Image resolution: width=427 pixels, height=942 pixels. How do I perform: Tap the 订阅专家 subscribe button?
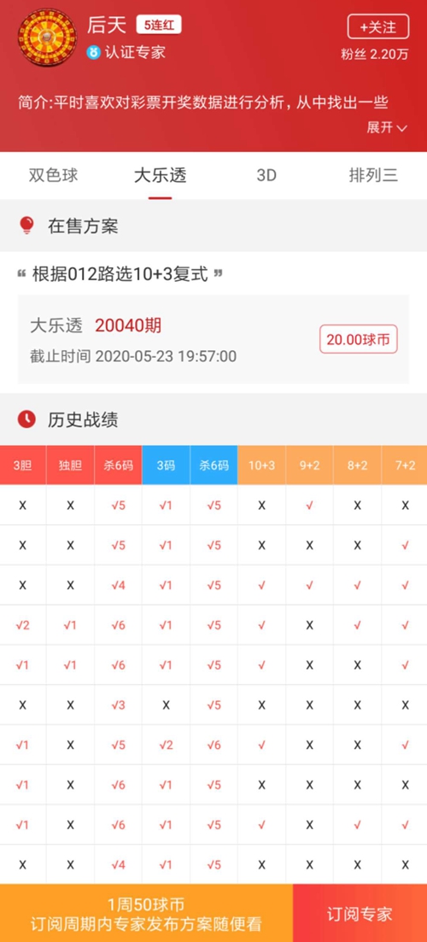tap(360, 913)
